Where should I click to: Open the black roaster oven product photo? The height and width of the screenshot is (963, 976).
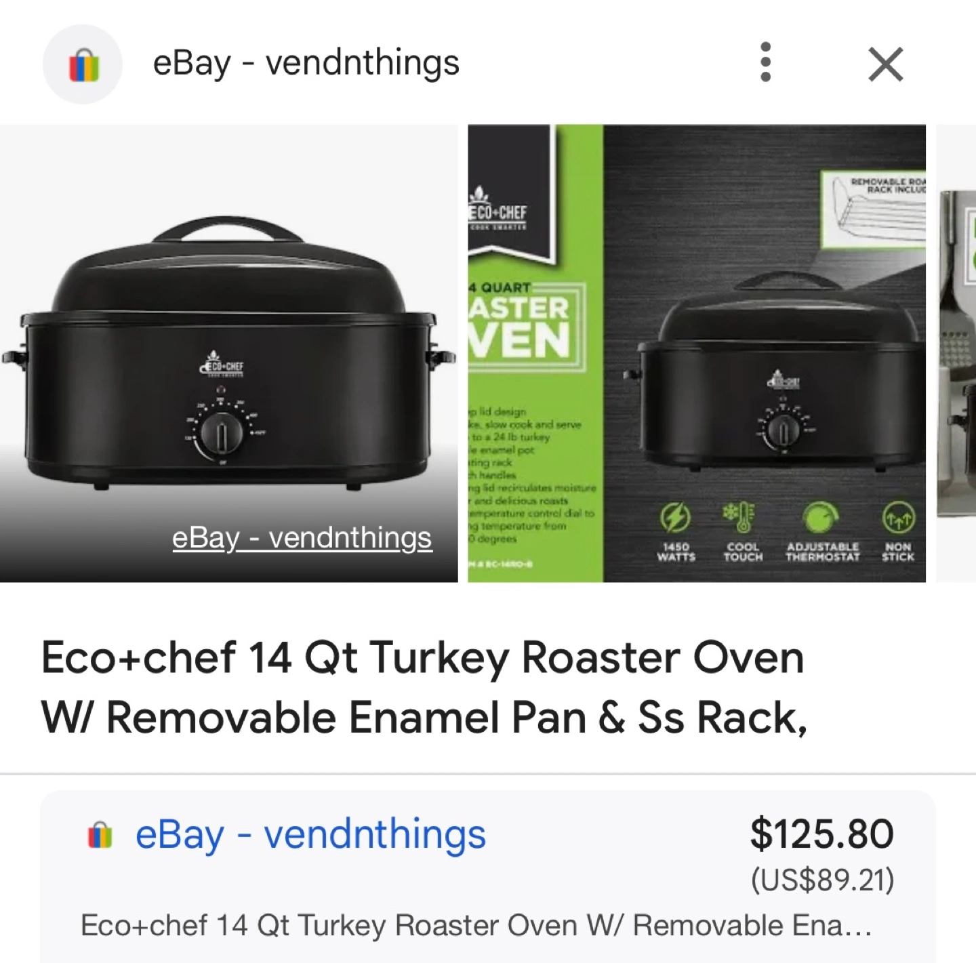[228, 353]
